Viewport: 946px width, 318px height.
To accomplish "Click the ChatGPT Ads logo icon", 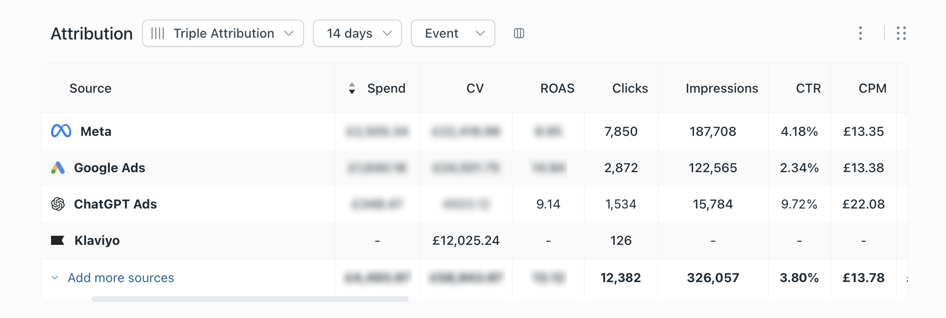I will pos(58,204).
